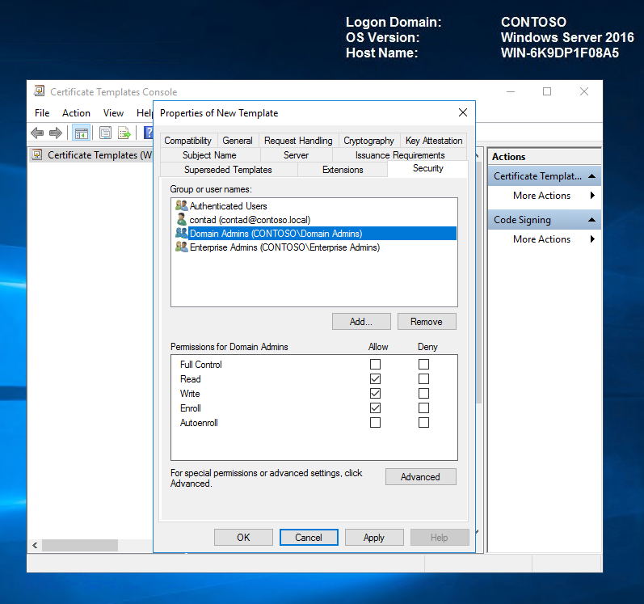Toggle the Show/Hide Console Tree icon
Screen dimensions: 644x604
(82, 133)
